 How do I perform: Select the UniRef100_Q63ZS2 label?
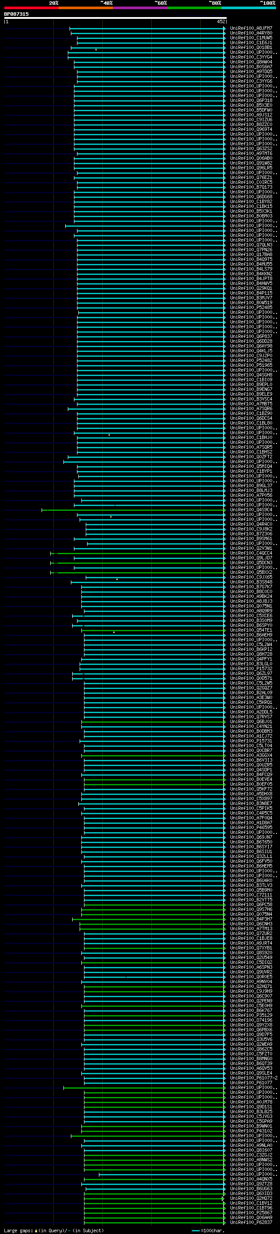click(x=251, y=148)
